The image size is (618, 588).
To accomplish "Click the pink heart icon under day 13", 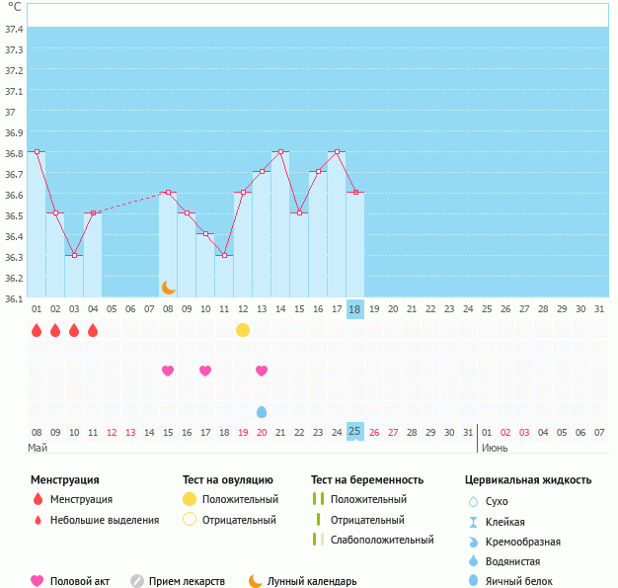I will [x=262, y=371].
